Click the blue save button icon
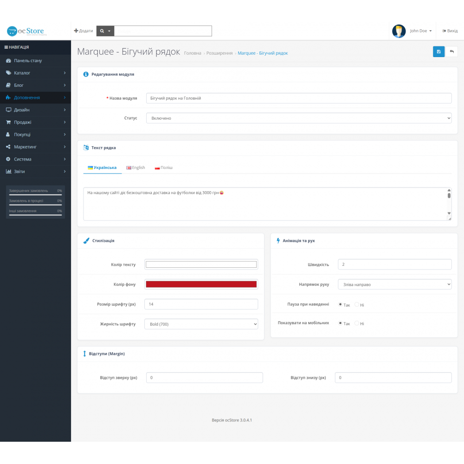Viewport: 464px width, 464px height. (438, 52)
